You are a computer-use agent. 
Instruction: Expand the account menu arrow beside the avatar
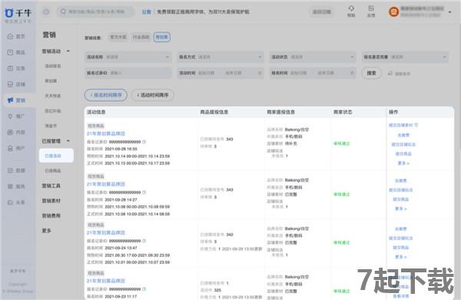tap(449, 12)
